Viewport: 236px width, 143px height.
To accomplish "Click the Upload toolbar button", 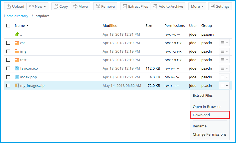I will 15,6.
